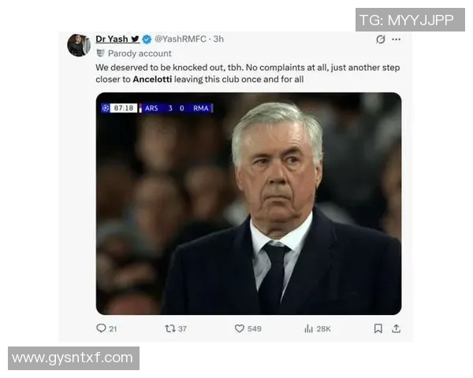Image resolution: width=473 pixels, height=378 pixels.
Task: Open Dr Yash's profile avatar
Action: tap(78, 45)
